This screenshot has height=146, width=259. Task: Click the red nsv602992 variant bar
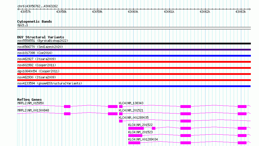[x=134, y=68]
